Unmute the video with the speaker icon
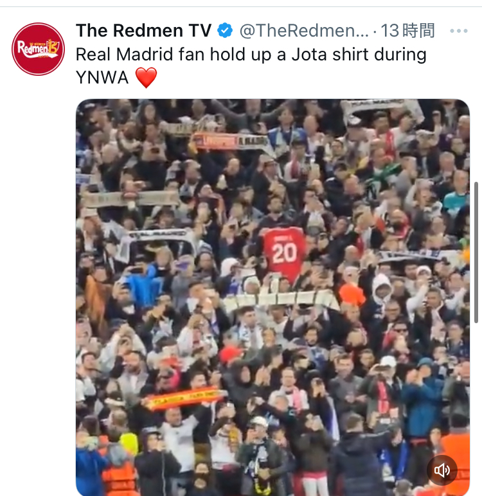482x496 pixels. [442, 470]
